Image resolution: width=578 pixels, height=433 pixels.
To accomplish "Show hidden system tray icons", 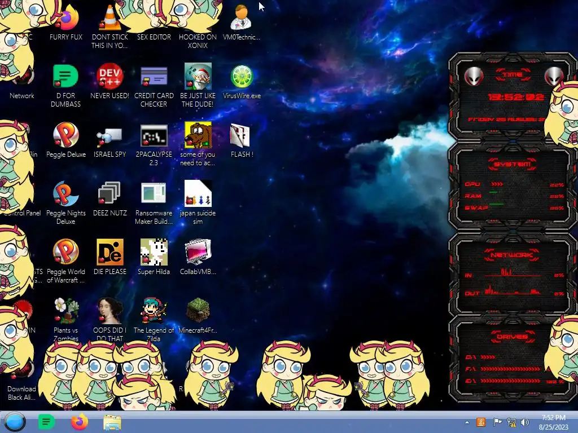I will (x=467, y=423).
